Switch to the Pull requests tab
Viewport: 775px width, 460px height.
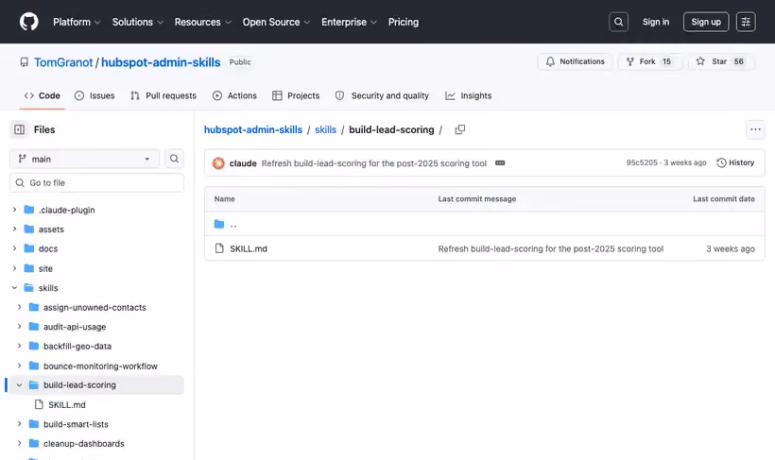tap(164, 95)
